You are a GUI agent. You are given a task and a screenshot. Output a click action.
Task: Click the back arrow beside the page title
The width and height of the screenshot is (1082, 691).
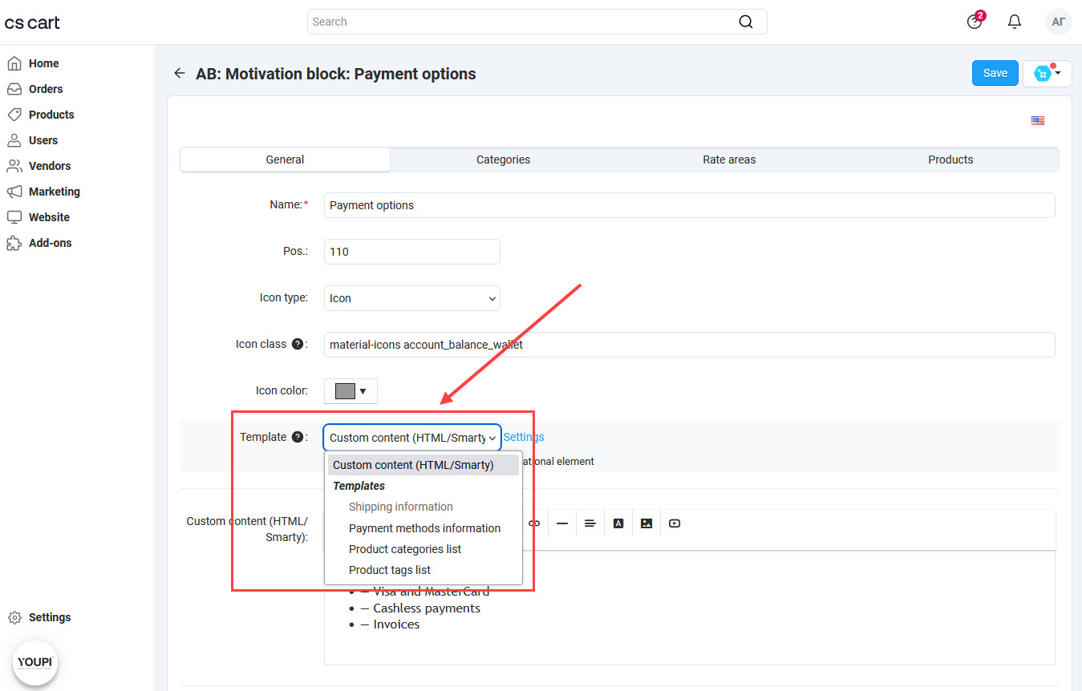(179, 74)
